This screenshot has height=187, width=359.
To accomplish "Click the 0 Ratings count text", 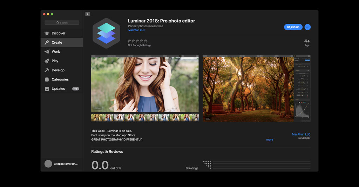I will 192,168.
